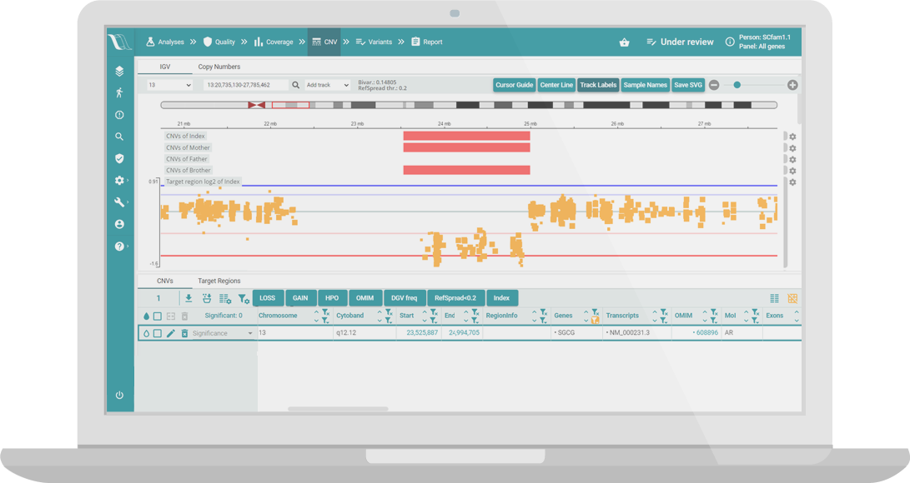Toggle the select-all checkbox in table header
The width and height of the screenshot is (910, 483).
click(157, 316)
